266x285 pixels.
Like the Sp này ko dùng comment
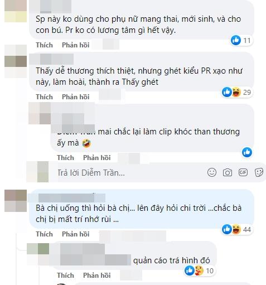tap(44, 45)
